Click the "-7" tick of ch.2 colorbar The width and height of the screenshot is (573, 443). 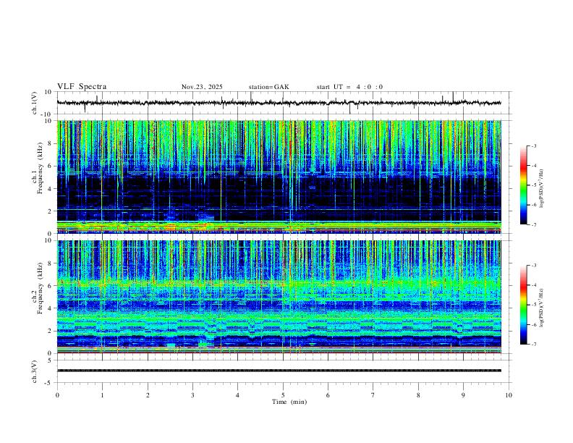[533, 345]
